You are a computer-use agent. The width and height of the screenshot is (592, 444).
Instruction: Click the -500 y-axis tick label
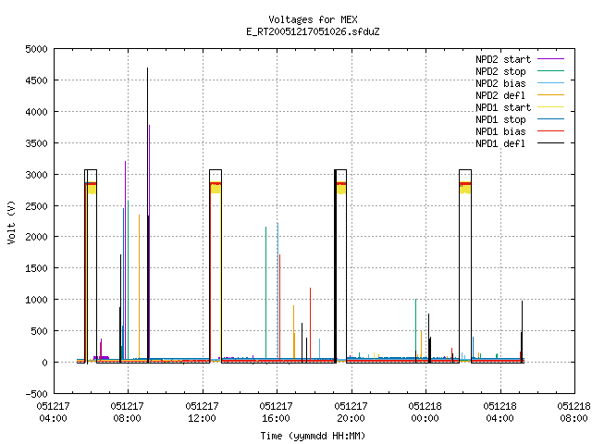(x=36, y=394)
